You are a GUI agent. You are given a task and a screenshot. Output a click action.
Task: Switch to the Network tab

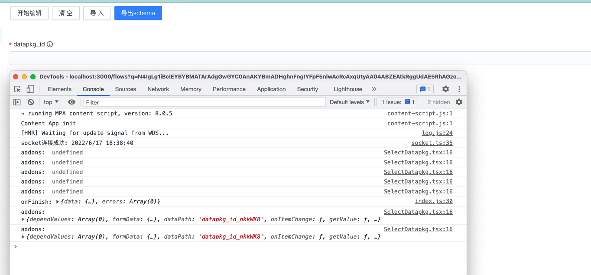point(158,88)
